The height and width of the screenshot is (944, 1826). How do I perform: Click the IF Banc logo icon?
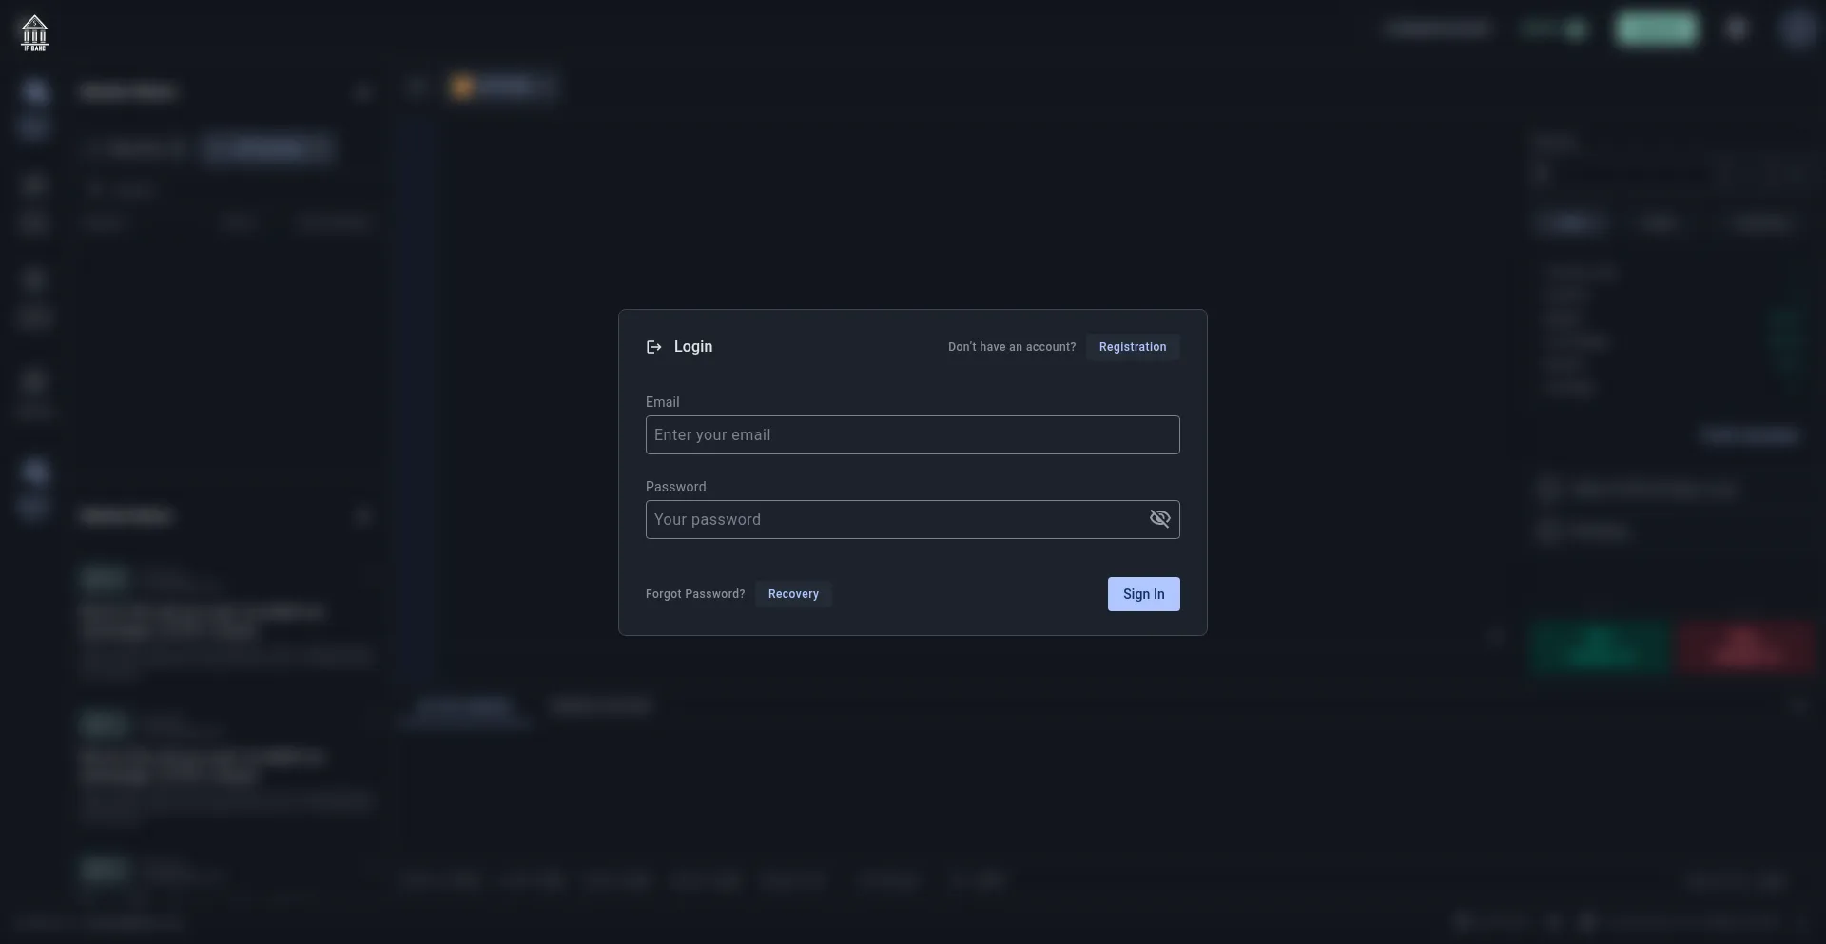[34, 32]
